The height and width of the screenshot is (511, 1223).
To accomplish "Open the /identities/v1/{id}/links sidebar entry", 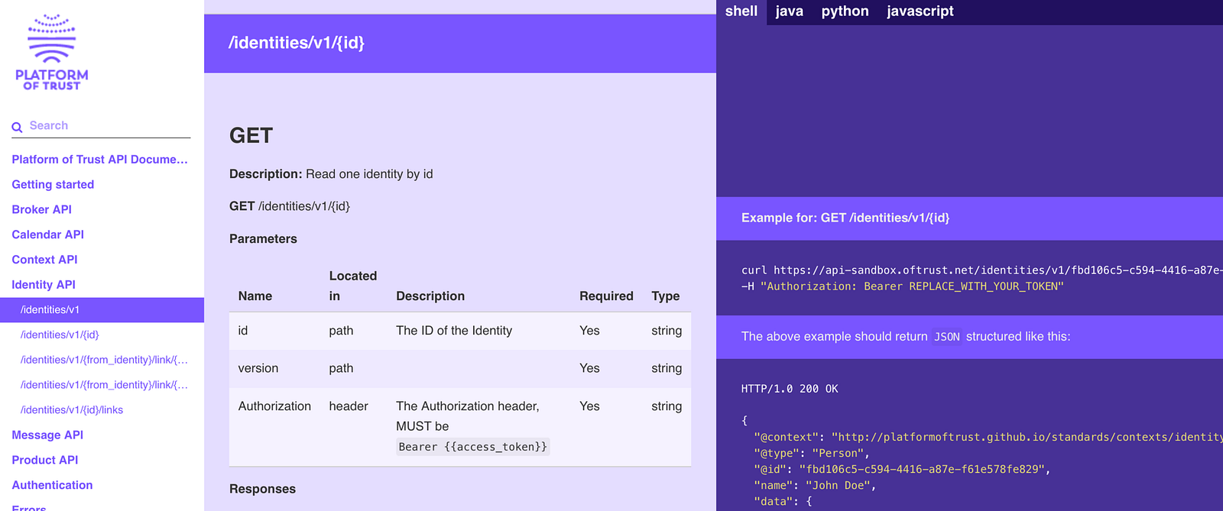I will (72, 410).
